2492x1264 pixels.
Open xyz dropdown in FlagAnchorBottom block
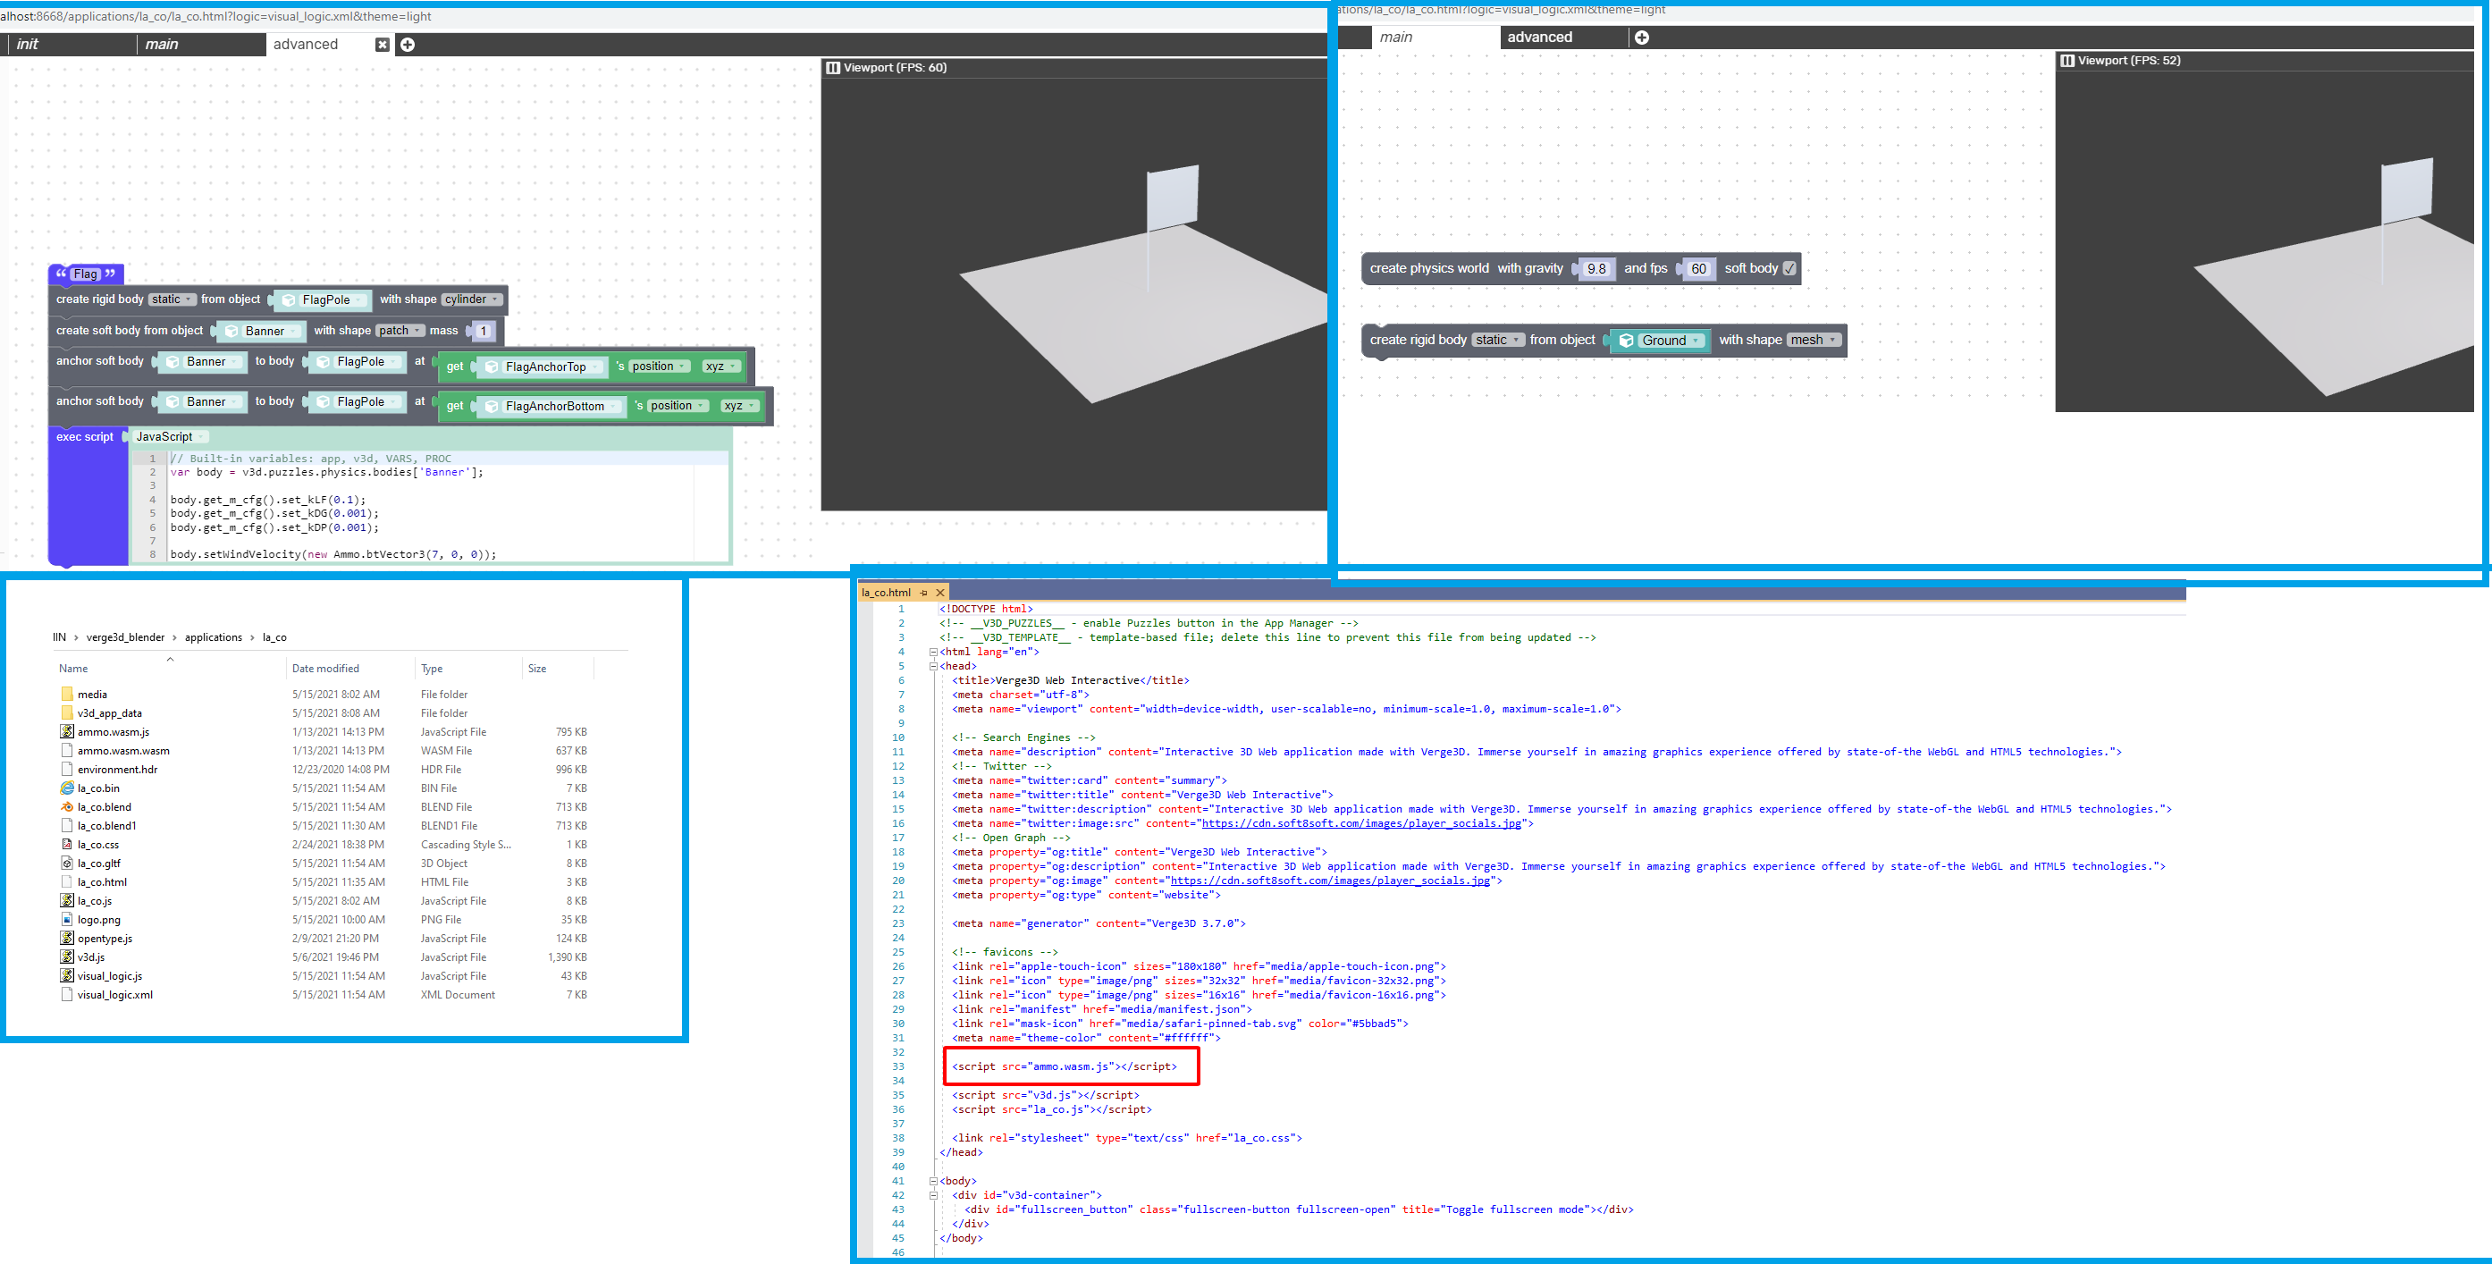click(740, 406)
